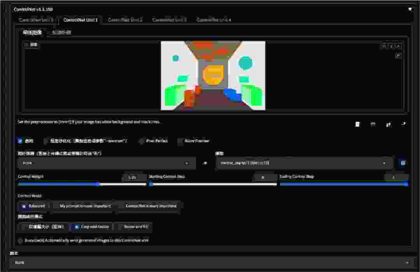
Task: Switch to the ControlNet Unit 3 tab
Action: tap(169, 20)
